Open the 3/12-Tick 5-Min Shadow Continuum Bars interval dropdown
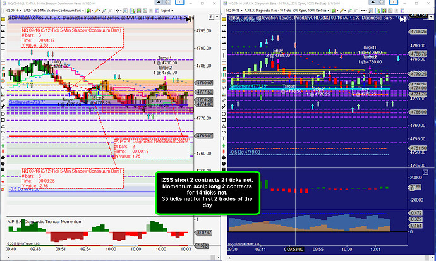This screenshot has width=436, height=261. [x=54, y=11]
